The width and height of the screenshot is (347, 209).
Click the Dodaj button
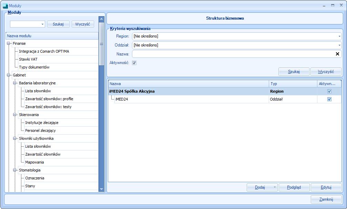(x=260, y=187)
